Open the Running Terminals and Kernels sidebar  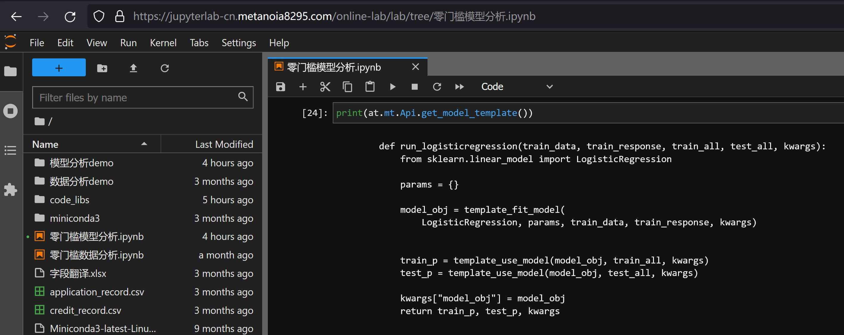click(x=10, y=111)
